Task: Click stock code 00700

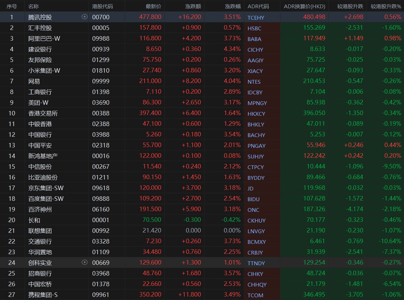Action: coord(101,17)
